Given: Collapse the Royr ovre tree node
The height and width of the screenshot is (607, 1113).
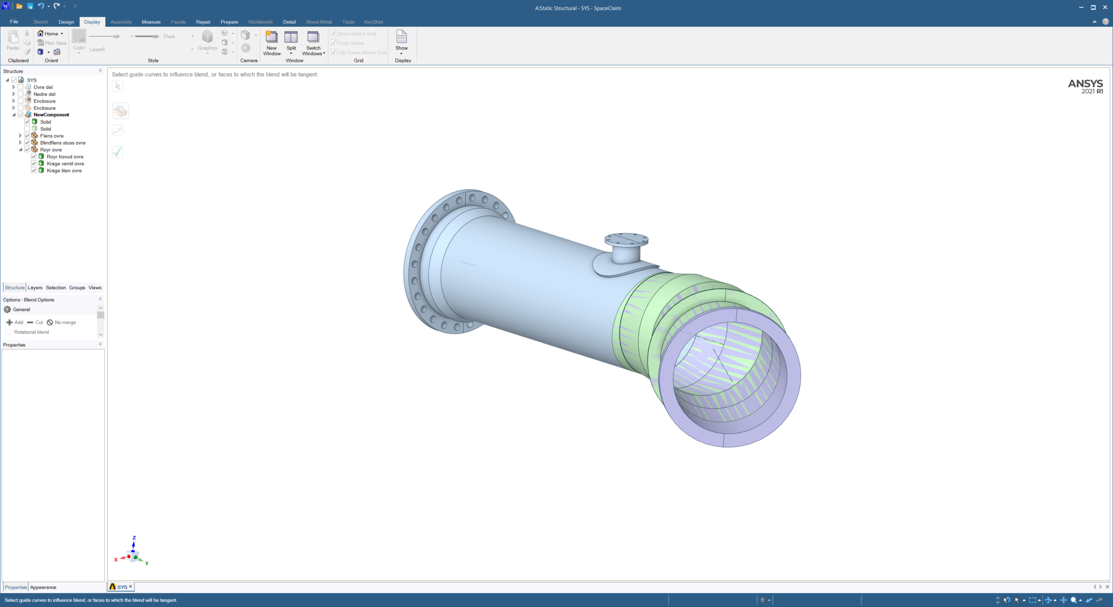Looking at the screenshot, I should (20, 150).
